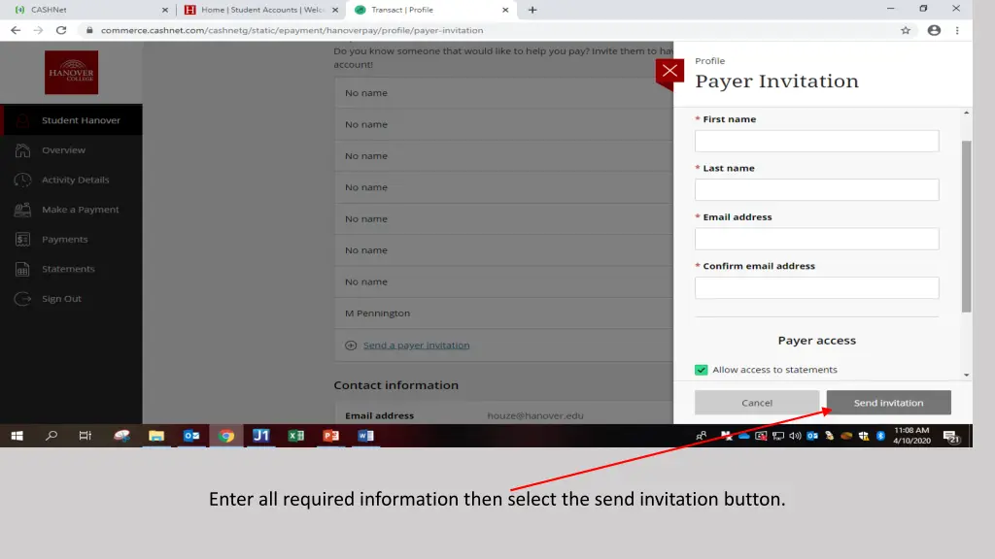Click the panel scrollbar up arrow
This screenshot has height=559, width=995.
pos(967,113)
